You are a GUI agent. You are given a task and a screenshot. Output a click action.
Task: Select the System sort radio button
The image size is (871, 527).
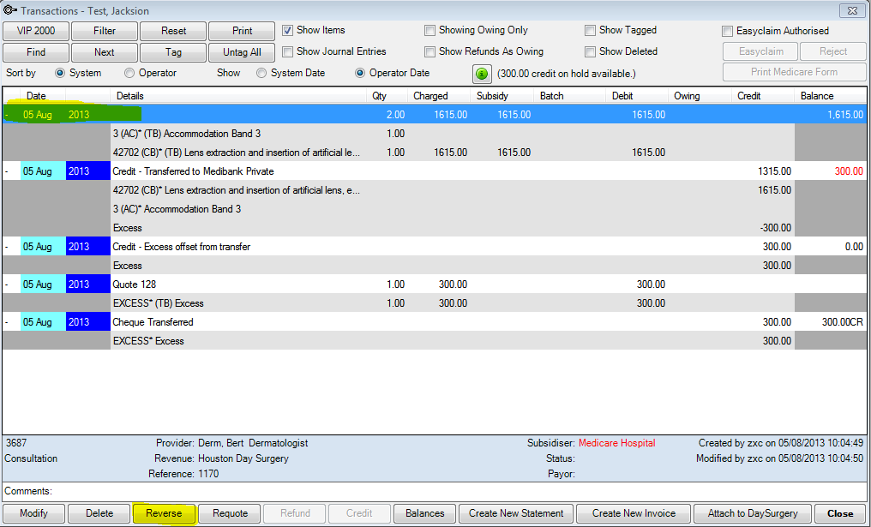pos(60,74)
